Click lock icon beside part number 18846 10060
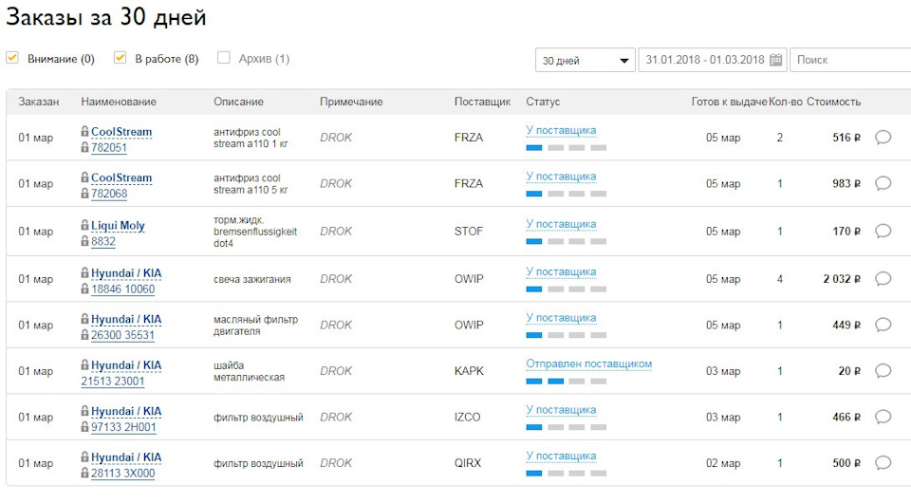Image resolution: width=911 pixels, height=503 pixels. pos(84,289)
